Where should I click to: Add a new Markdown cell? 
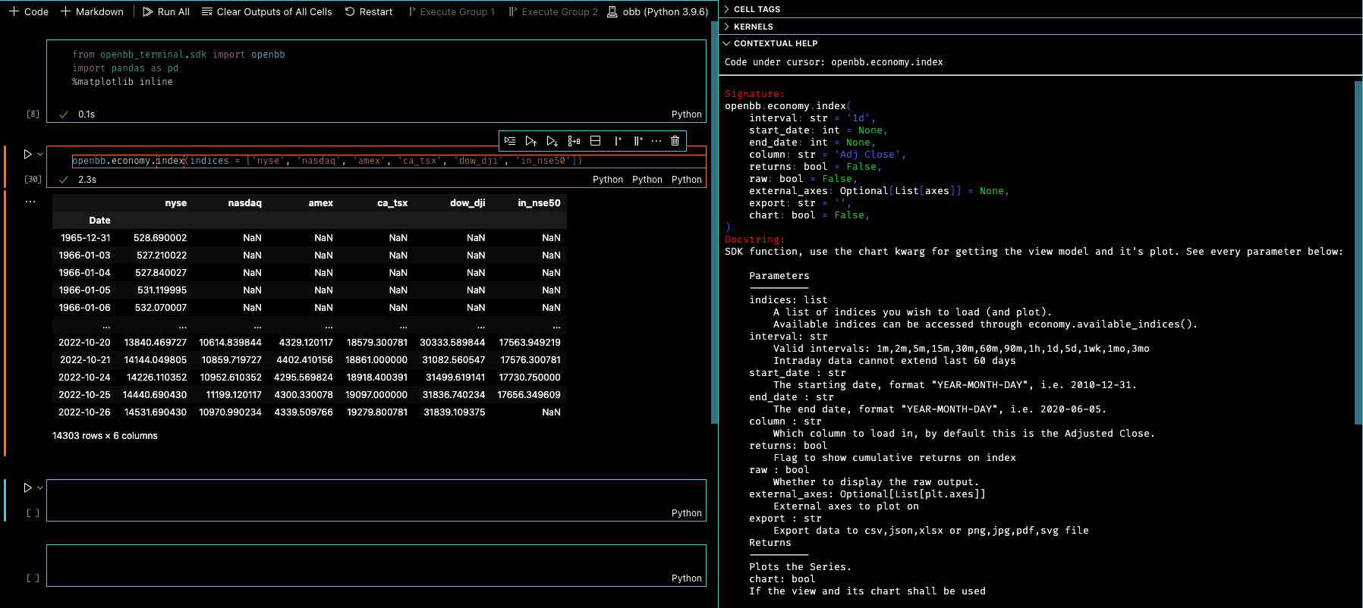tap(92, 11)
